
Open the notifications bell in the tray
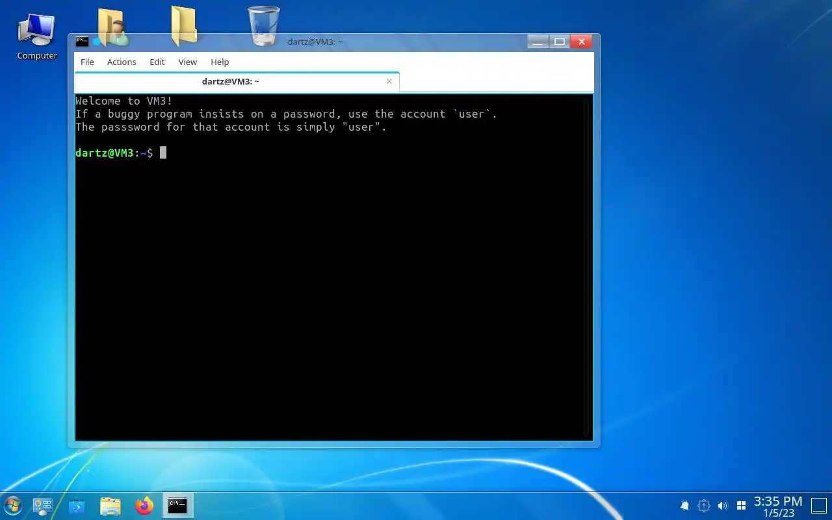click(x=684, y=506)
